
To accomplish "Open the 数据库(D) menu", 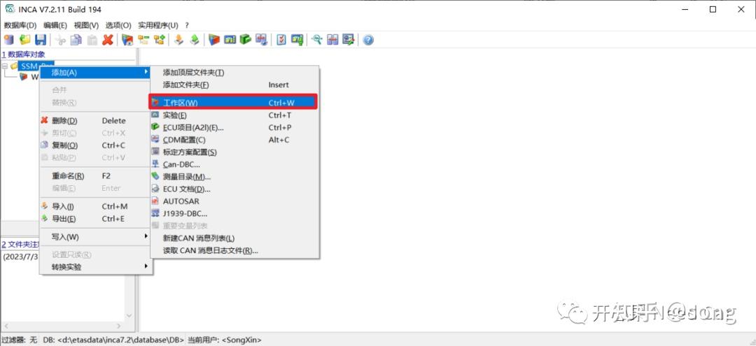I will click(20, 25).
